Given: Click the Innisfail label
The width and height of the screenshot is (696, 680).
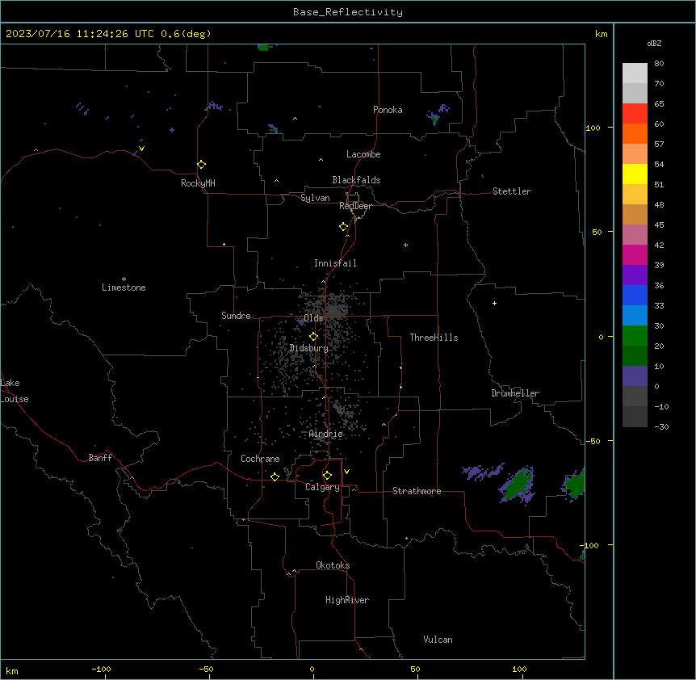Looking at the screenshot, I should coord(335,263).
